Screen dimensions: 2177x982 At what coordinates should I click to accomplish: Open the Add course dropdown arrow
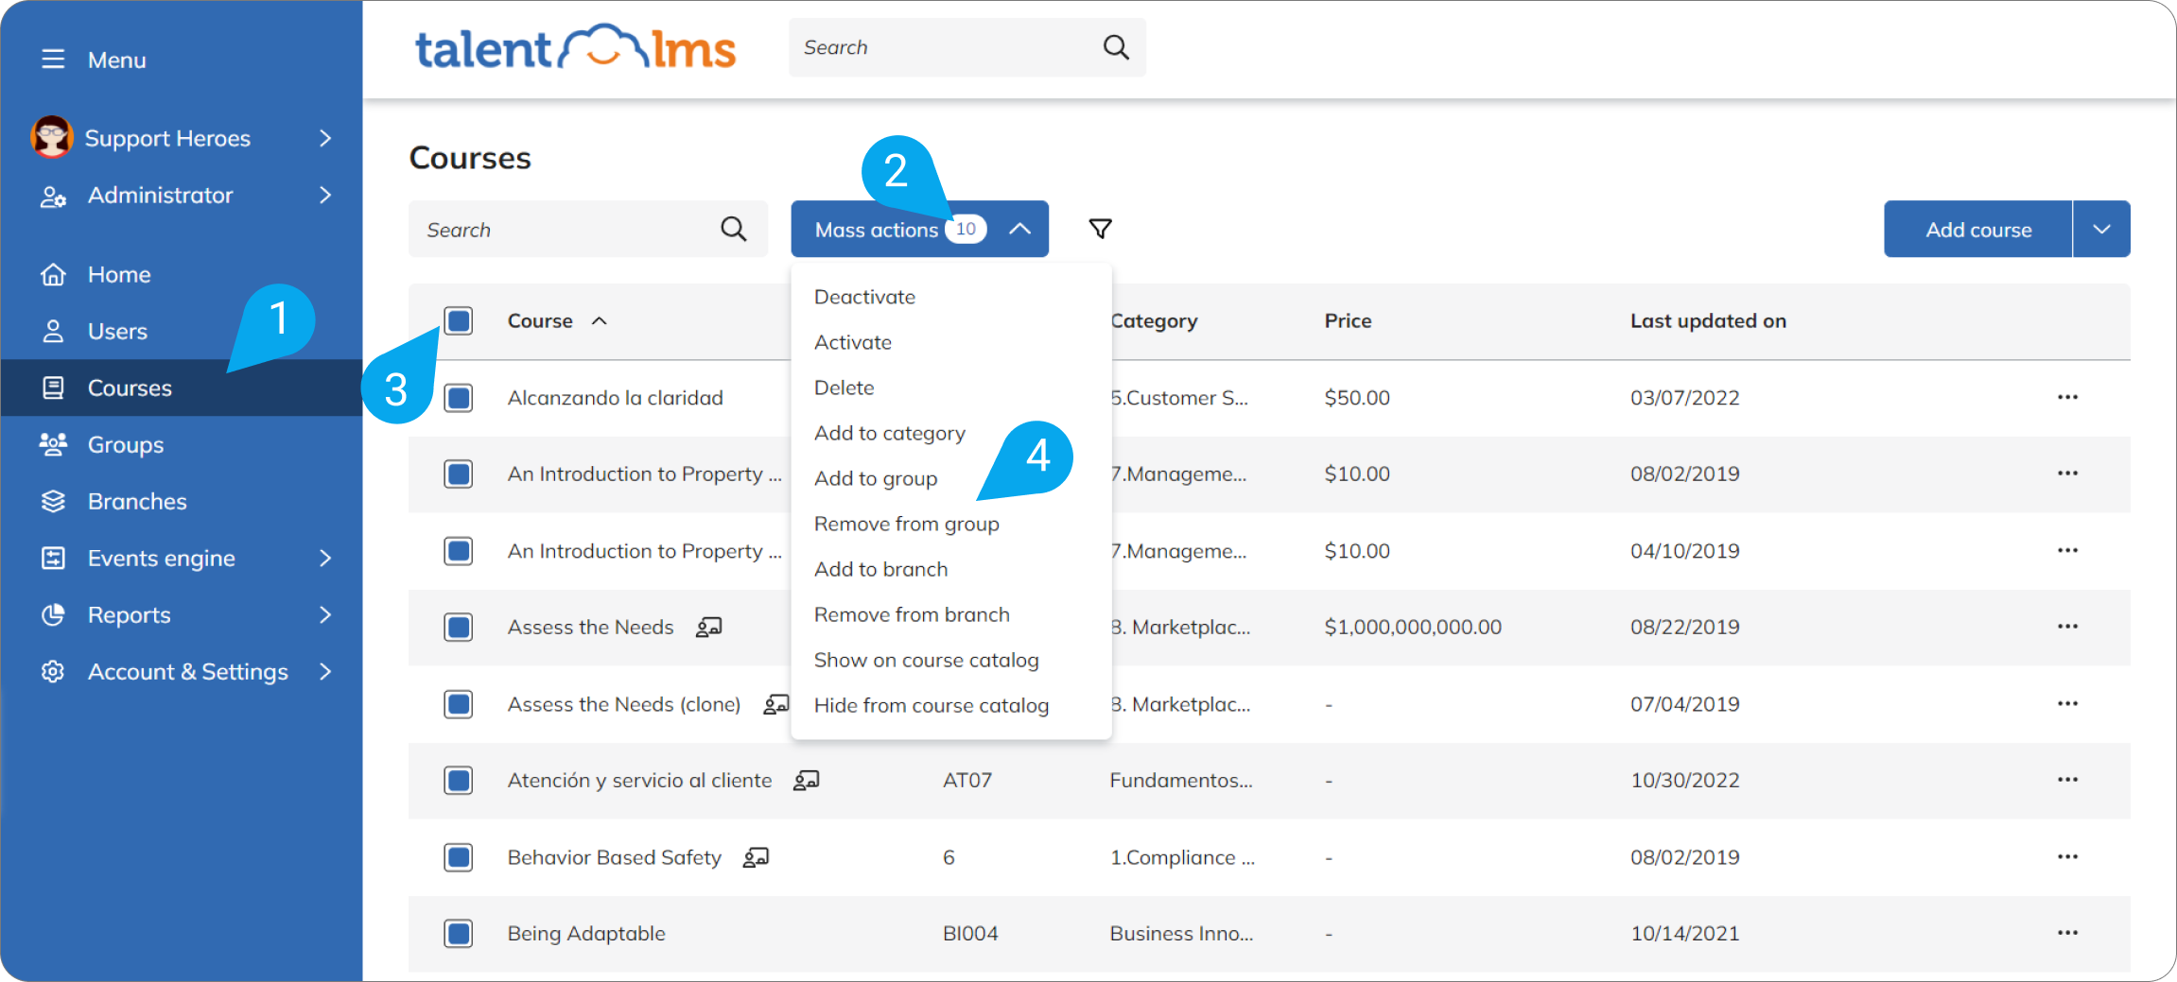[2101, 228]
